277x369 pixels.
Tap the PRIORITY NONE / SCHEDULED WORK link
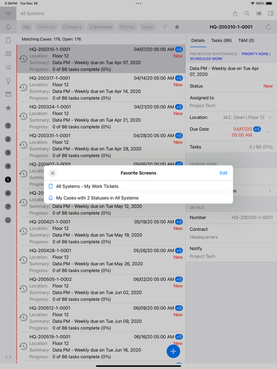[230, 56]
